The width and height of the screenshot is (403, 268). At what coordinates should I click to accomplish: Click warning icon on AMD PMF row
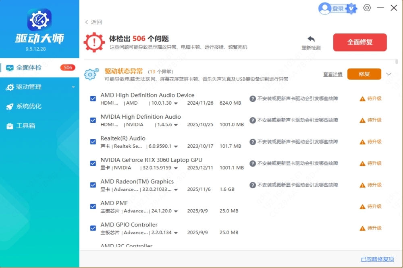point(362,206)
